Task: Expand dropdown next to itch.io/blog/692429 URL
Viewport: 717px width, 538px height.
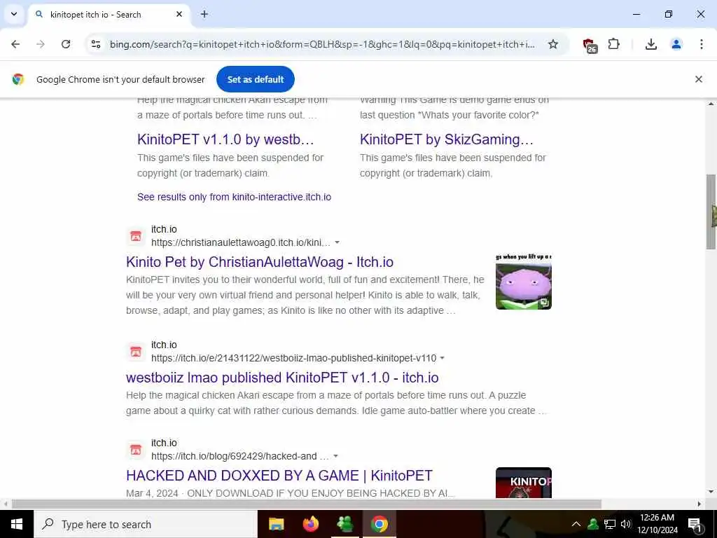Action: [335, 456]
